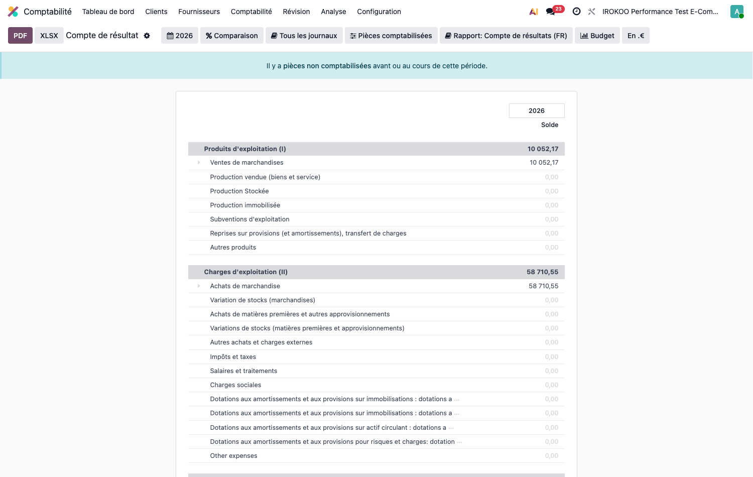Open report settings gear beside Compte de résultat
Screen dimensions: 753x477
[x=147, y=36]
